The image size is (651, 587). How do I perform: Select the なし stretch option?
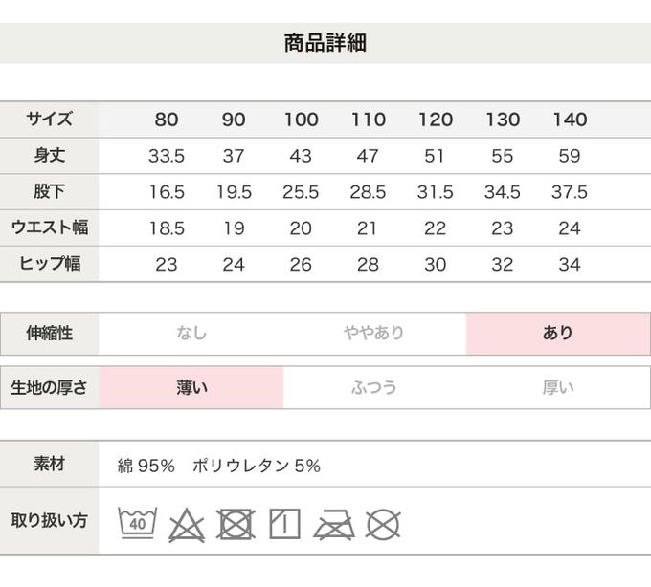coord(191,334)
